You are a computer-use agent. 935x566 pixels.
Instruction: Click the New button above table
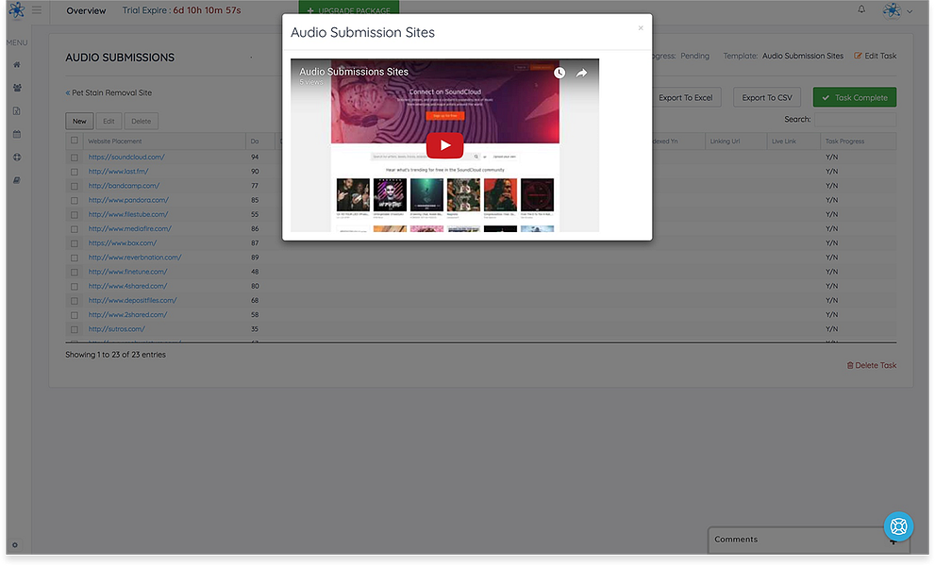point(79,121)
